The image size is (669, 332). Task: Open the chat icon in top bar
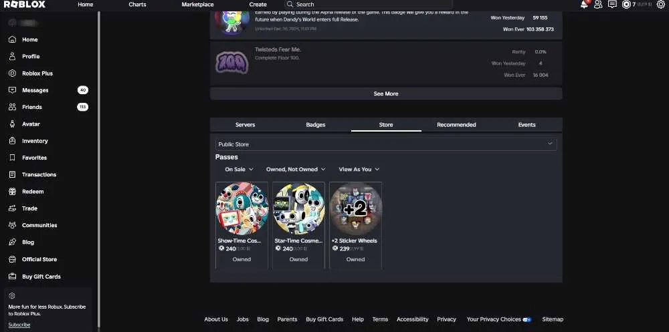[612, 5]
